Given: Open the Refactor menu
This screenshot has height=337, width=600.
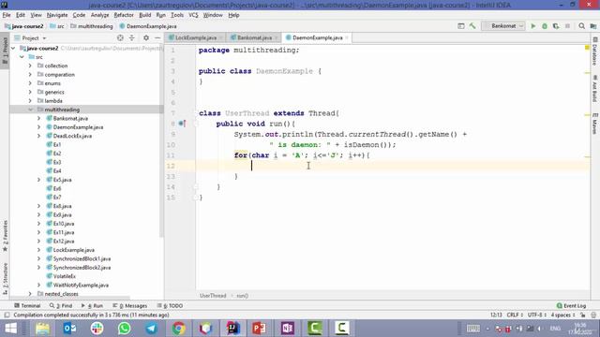Looking at the screenshot, I should tap(124, 15).
